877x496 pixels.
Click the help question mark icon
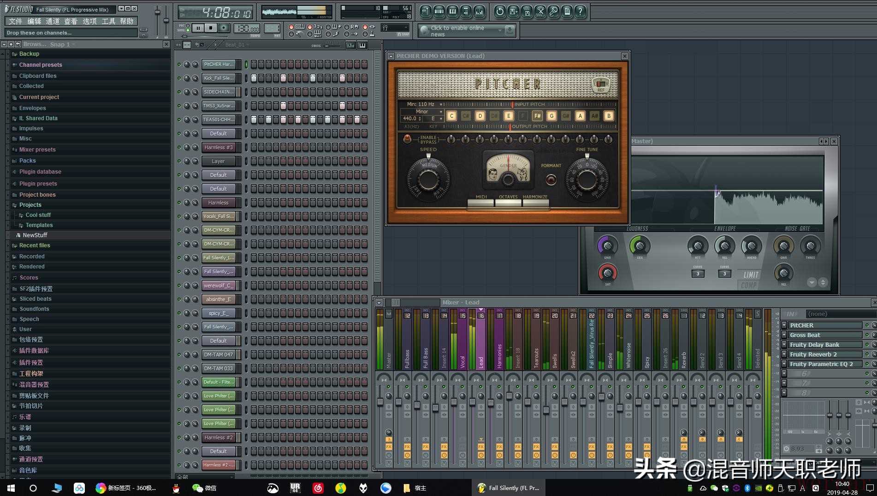coord(581,12)
